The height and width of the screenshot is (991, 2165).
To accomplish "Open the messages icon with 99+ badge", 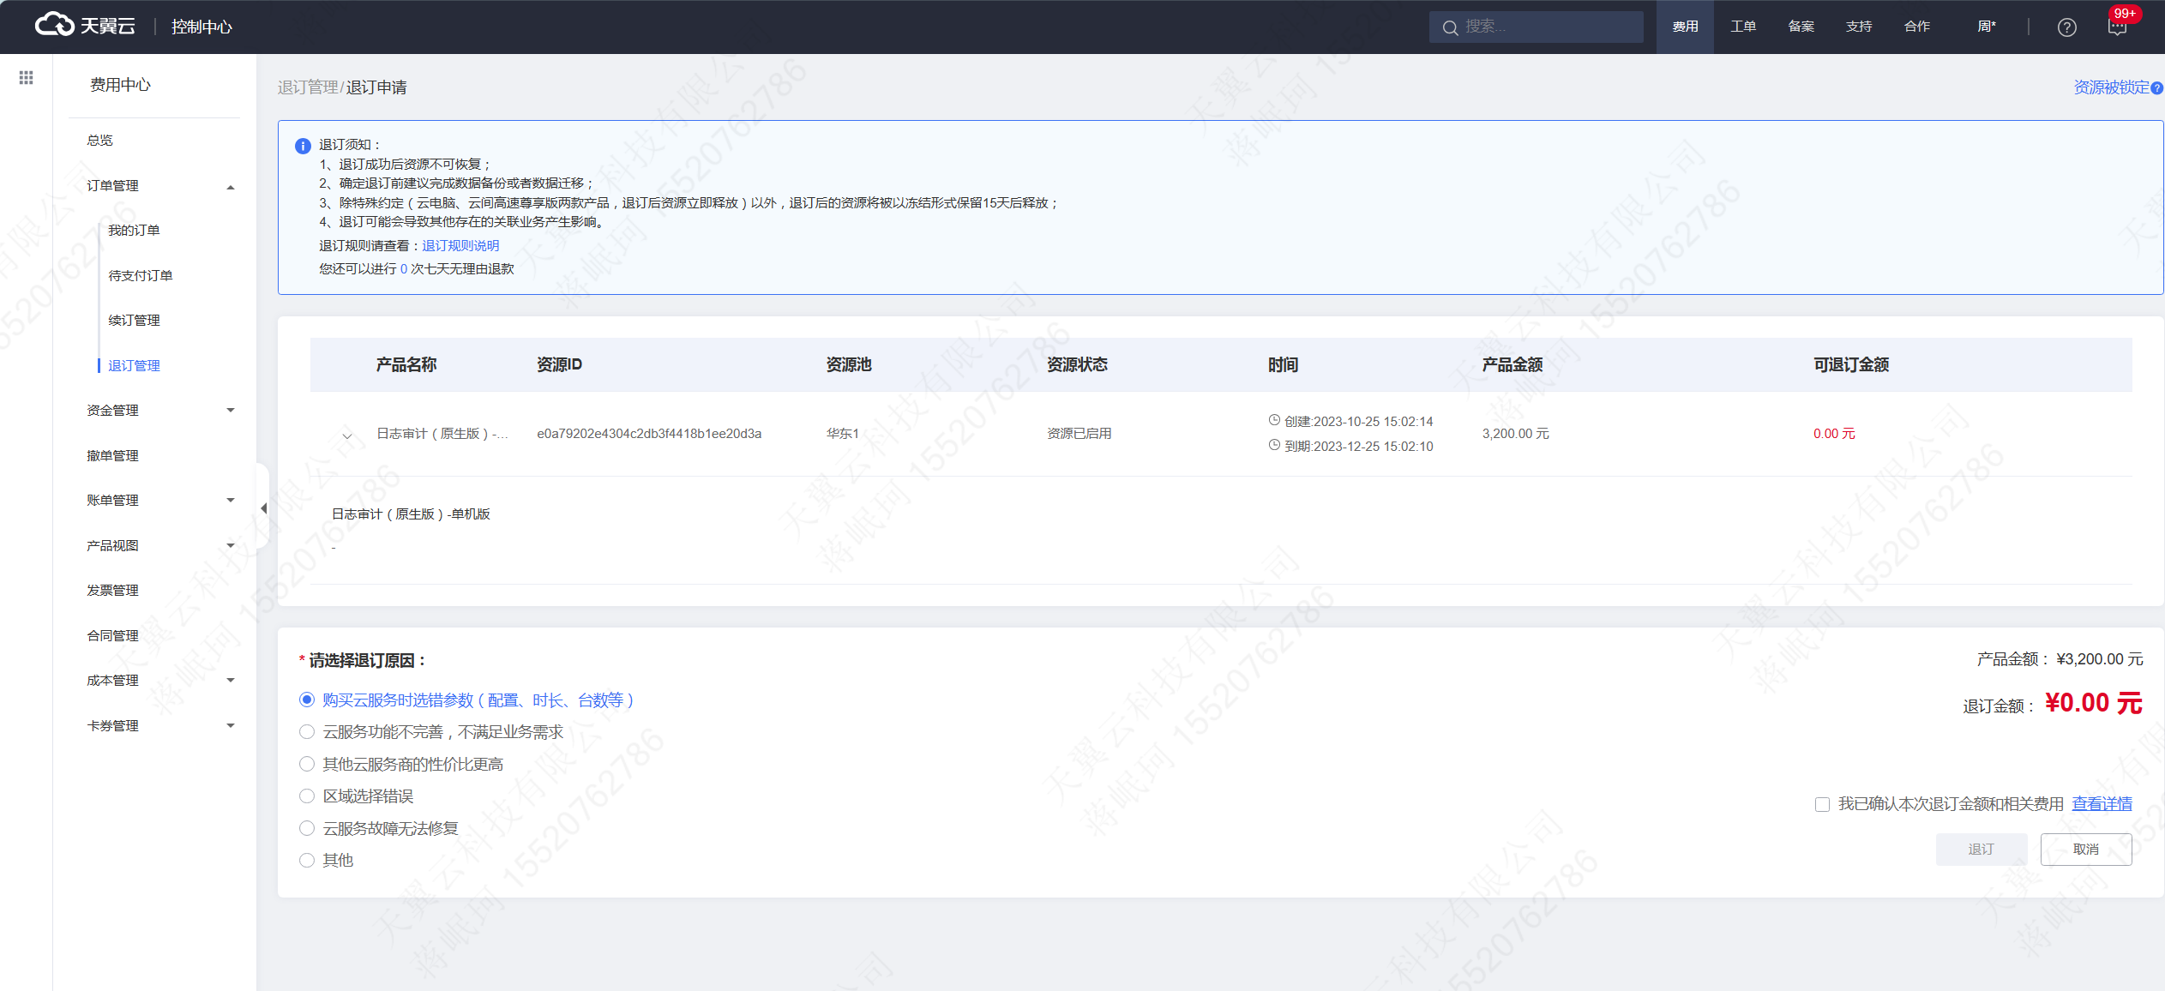I will click(2118, 27).
